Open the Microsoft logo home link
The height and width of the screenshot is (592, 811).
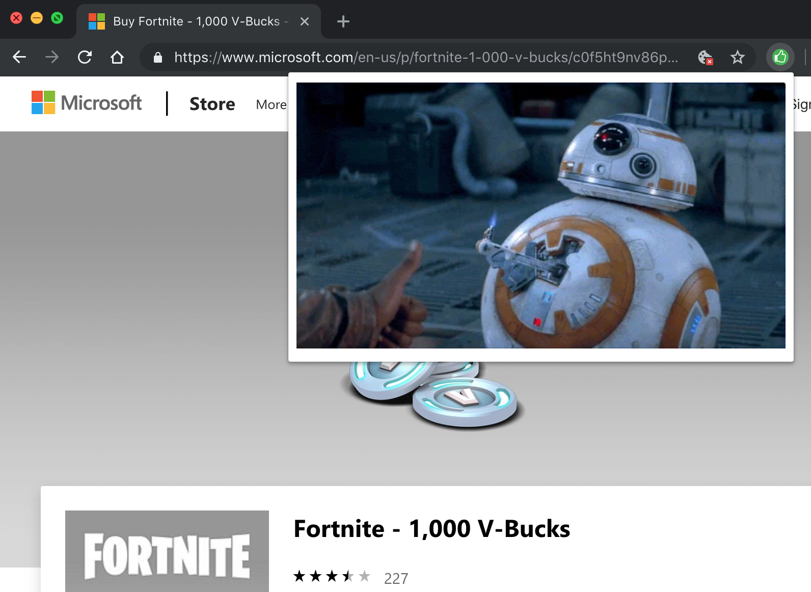pos(87,102)
